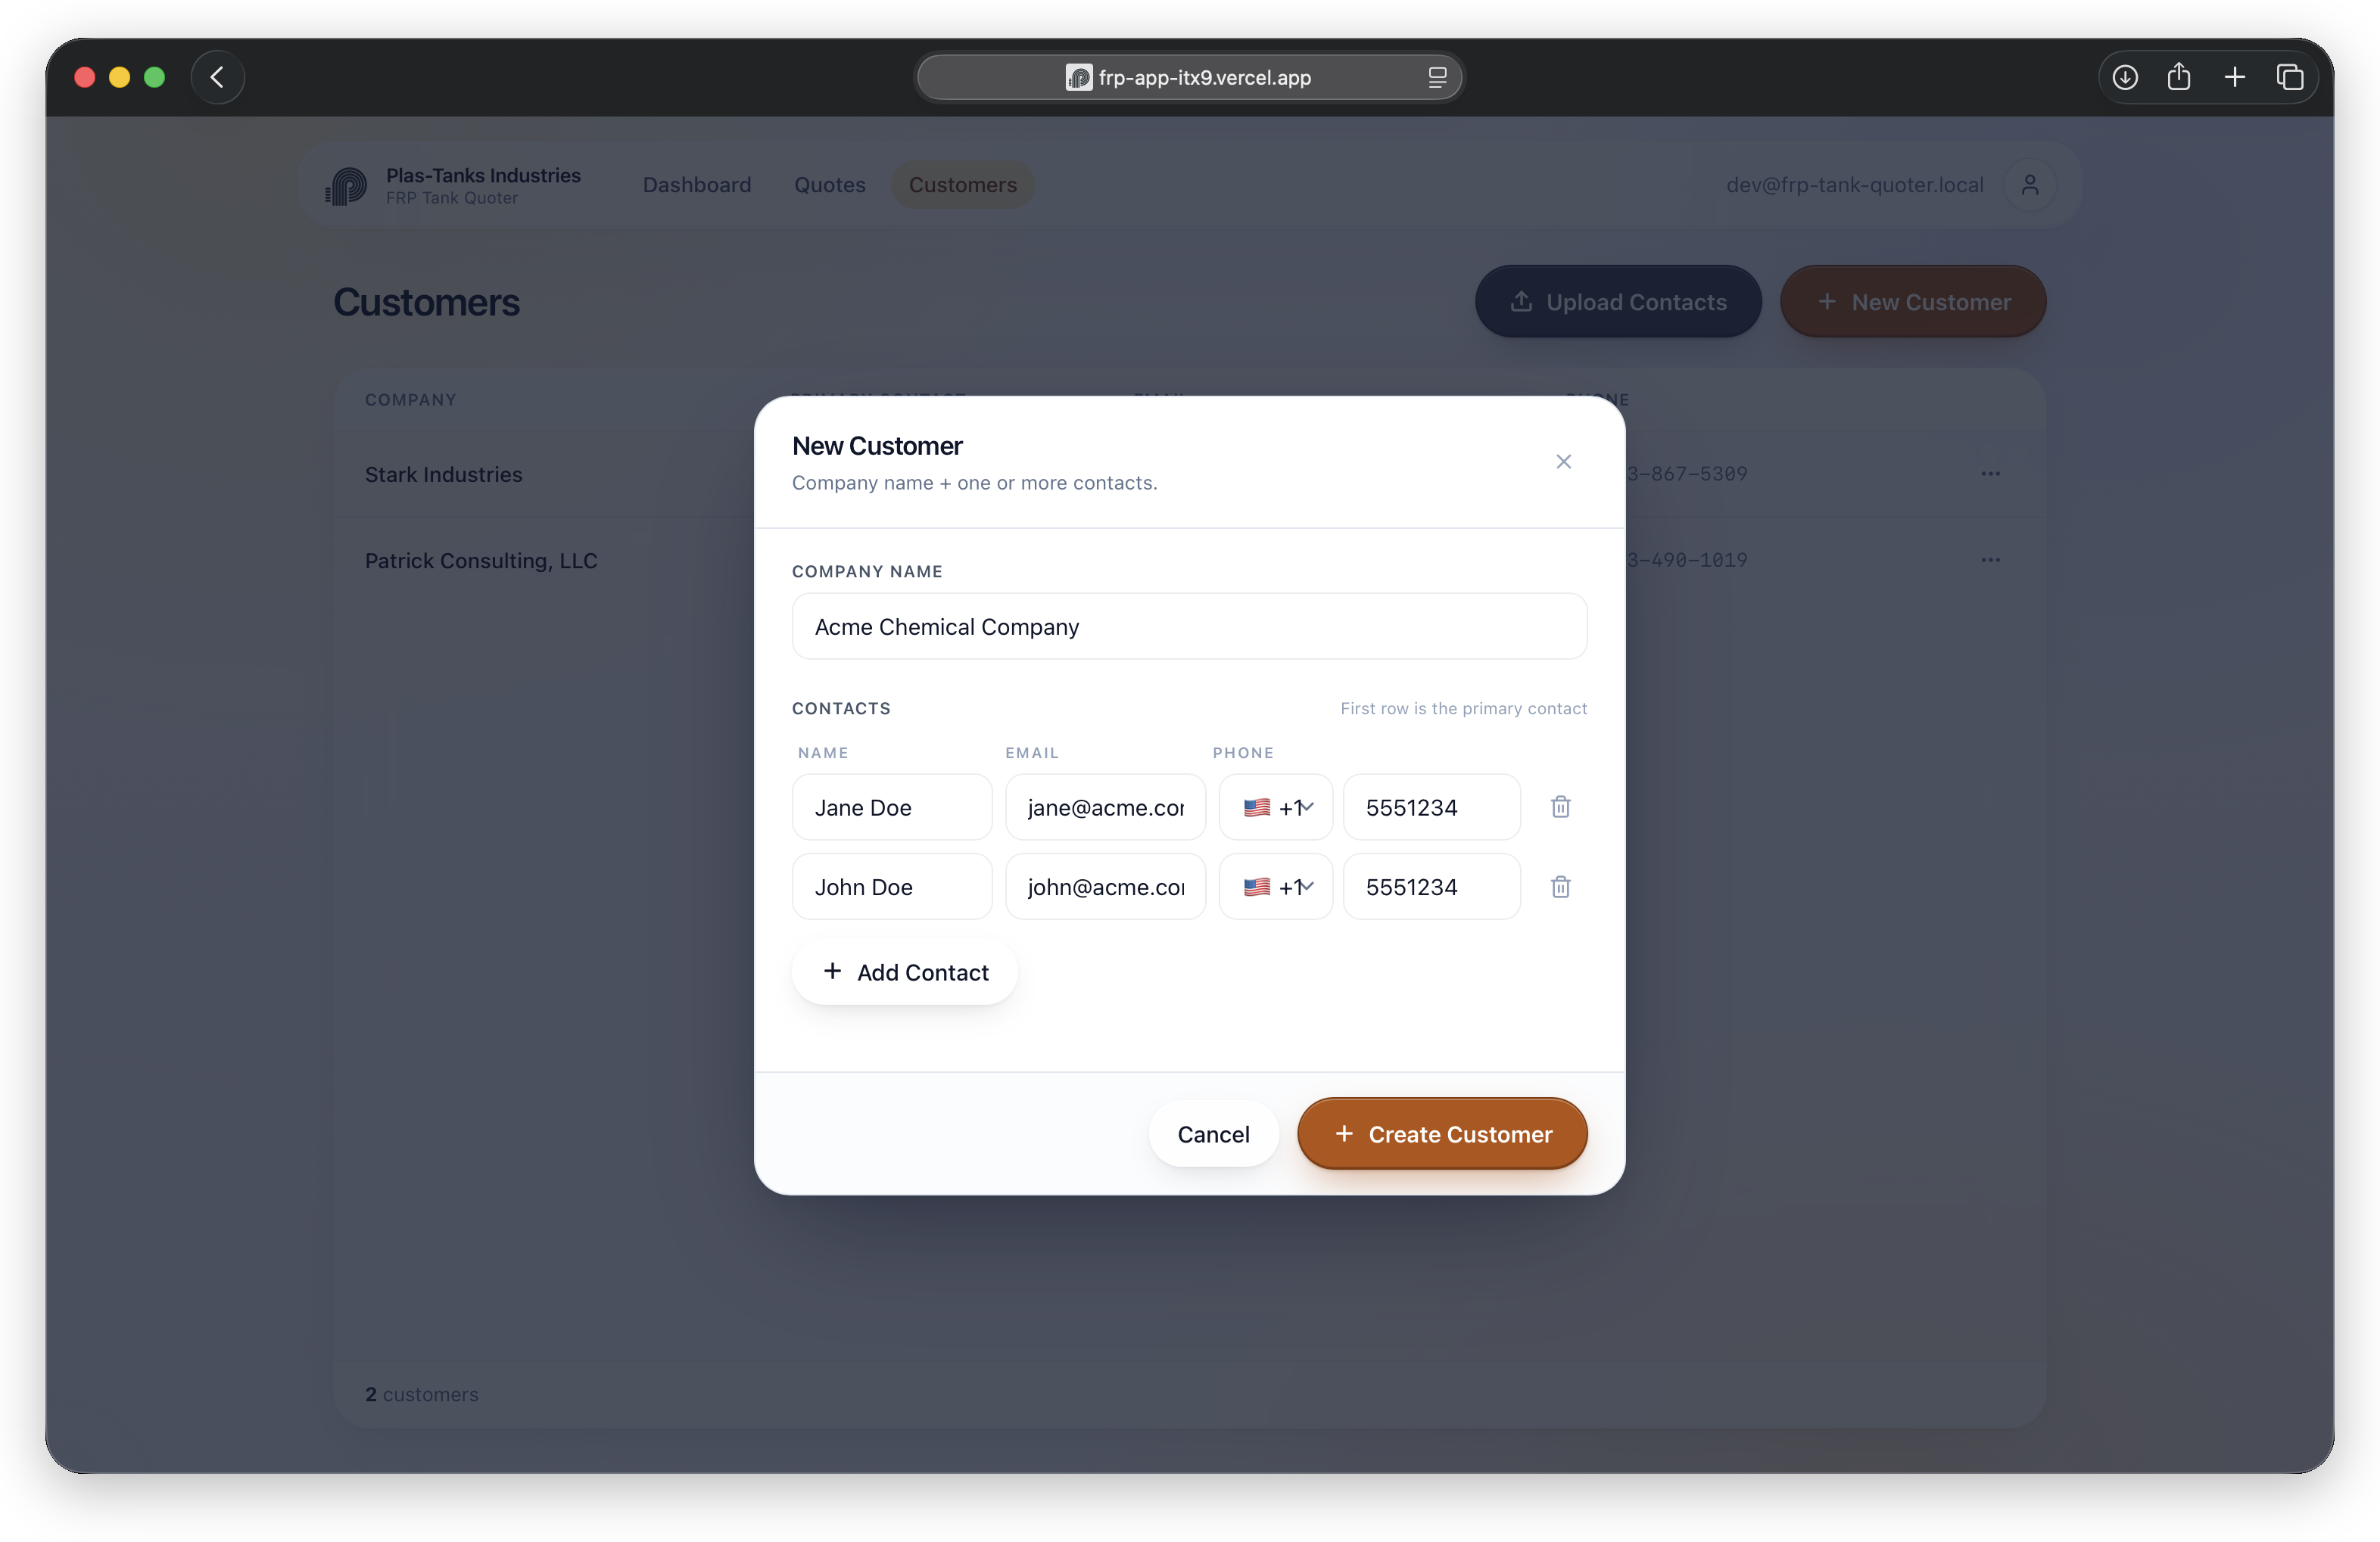Edit the john@acme email field
Screen dimensions: 2380x1542
point(1105,887)
